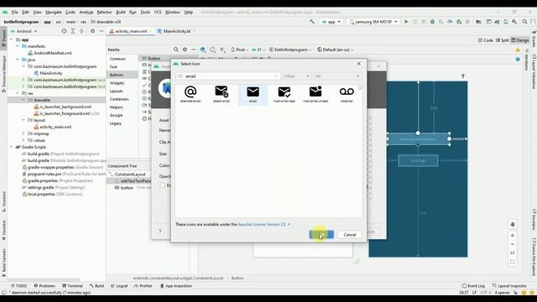Open the app run configuration dropdown
The image size is (537, 302).
click(331, 22)
